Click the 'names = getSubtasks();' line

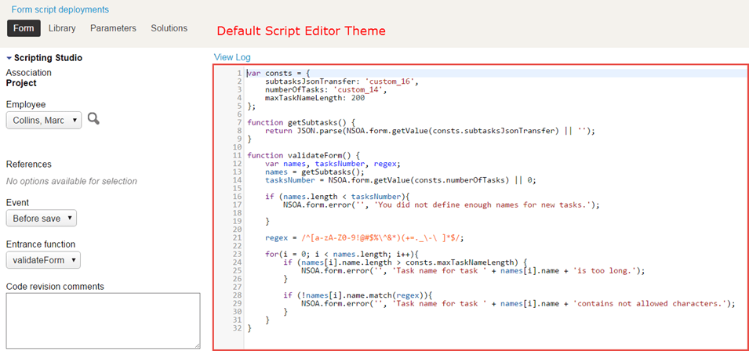click(315, 172)
